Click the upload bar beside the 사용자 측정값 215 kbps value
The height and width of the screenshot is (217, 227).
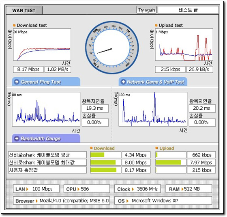pyautogui.click(x=171, y=170)
